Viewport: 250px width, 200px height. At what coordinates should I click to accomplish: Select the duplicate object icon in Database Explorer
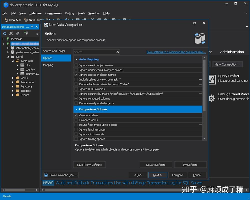click(17, 33)
